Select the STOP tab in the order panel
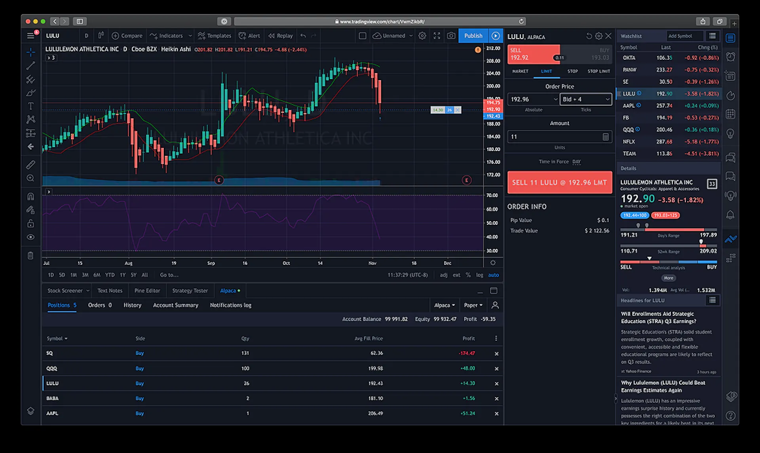 click(572, 71)
